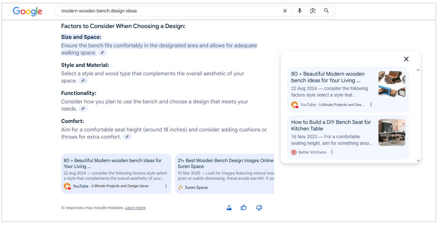Open How to Build a DIY Bench Seat result
Screen dimensions: 438x225
[x=331, y=125]
